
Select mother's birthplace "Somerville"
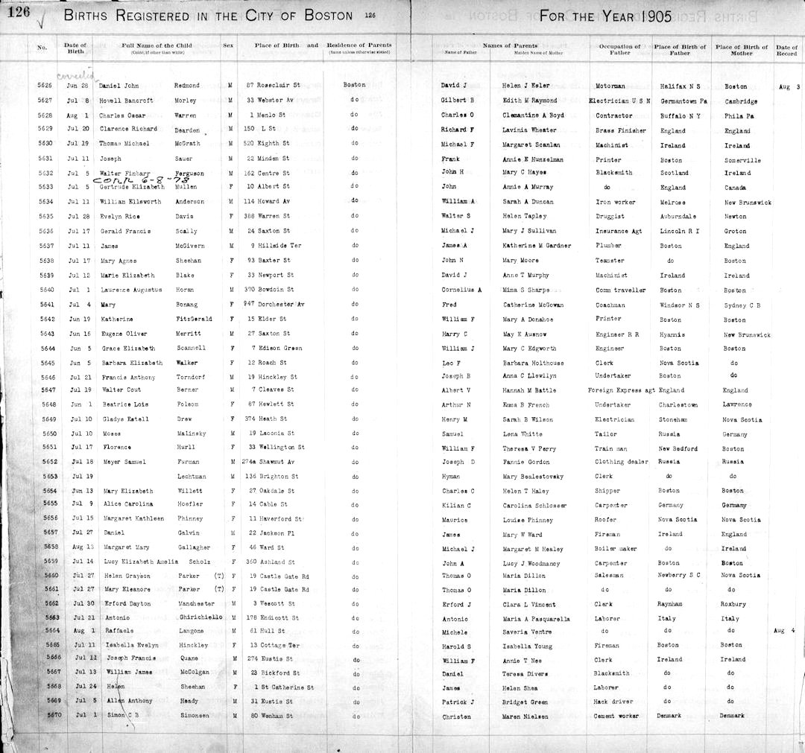click(742, 161)
